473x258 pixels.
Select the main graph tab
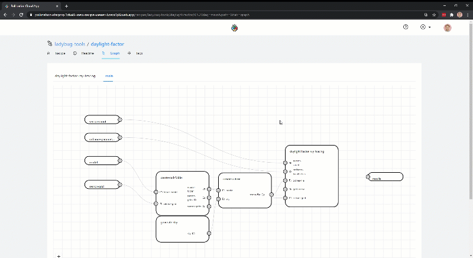pyautogui.click(x=109, y=76)
